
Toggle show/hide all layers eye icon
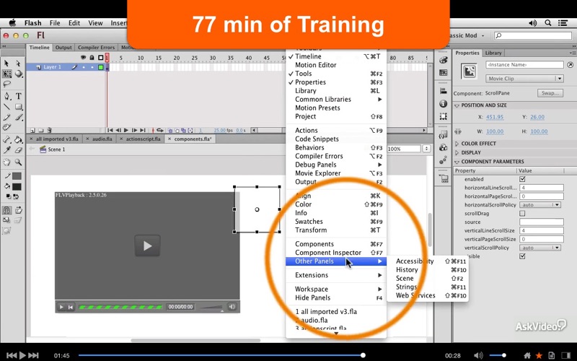tap(84, 58)
